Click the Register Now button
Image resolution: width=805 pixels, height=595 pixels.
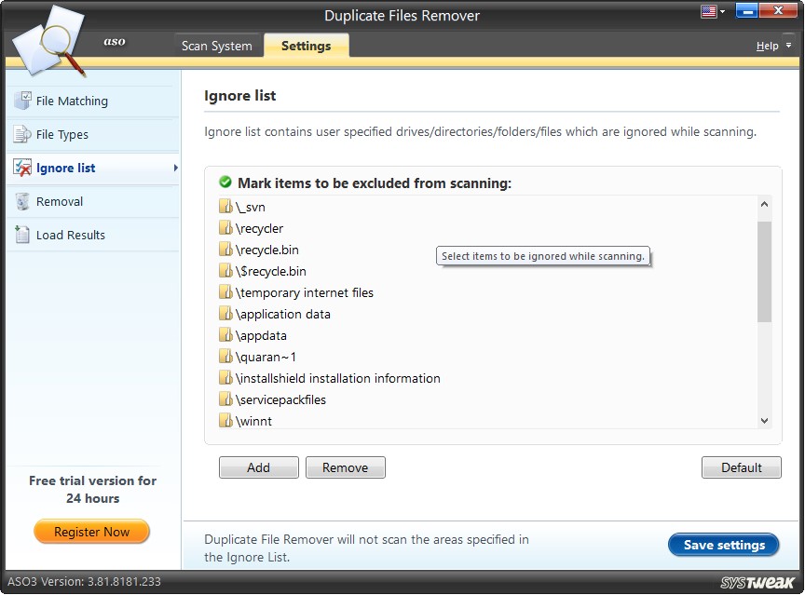point(91,532)
